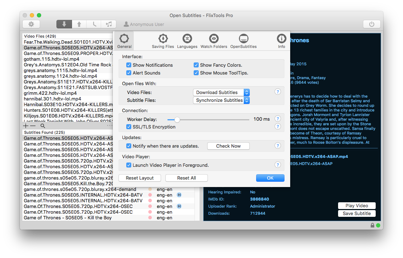This screenshot has height=258, width=403.
Task: Click the Check Now button
Action: pos(228,146)
